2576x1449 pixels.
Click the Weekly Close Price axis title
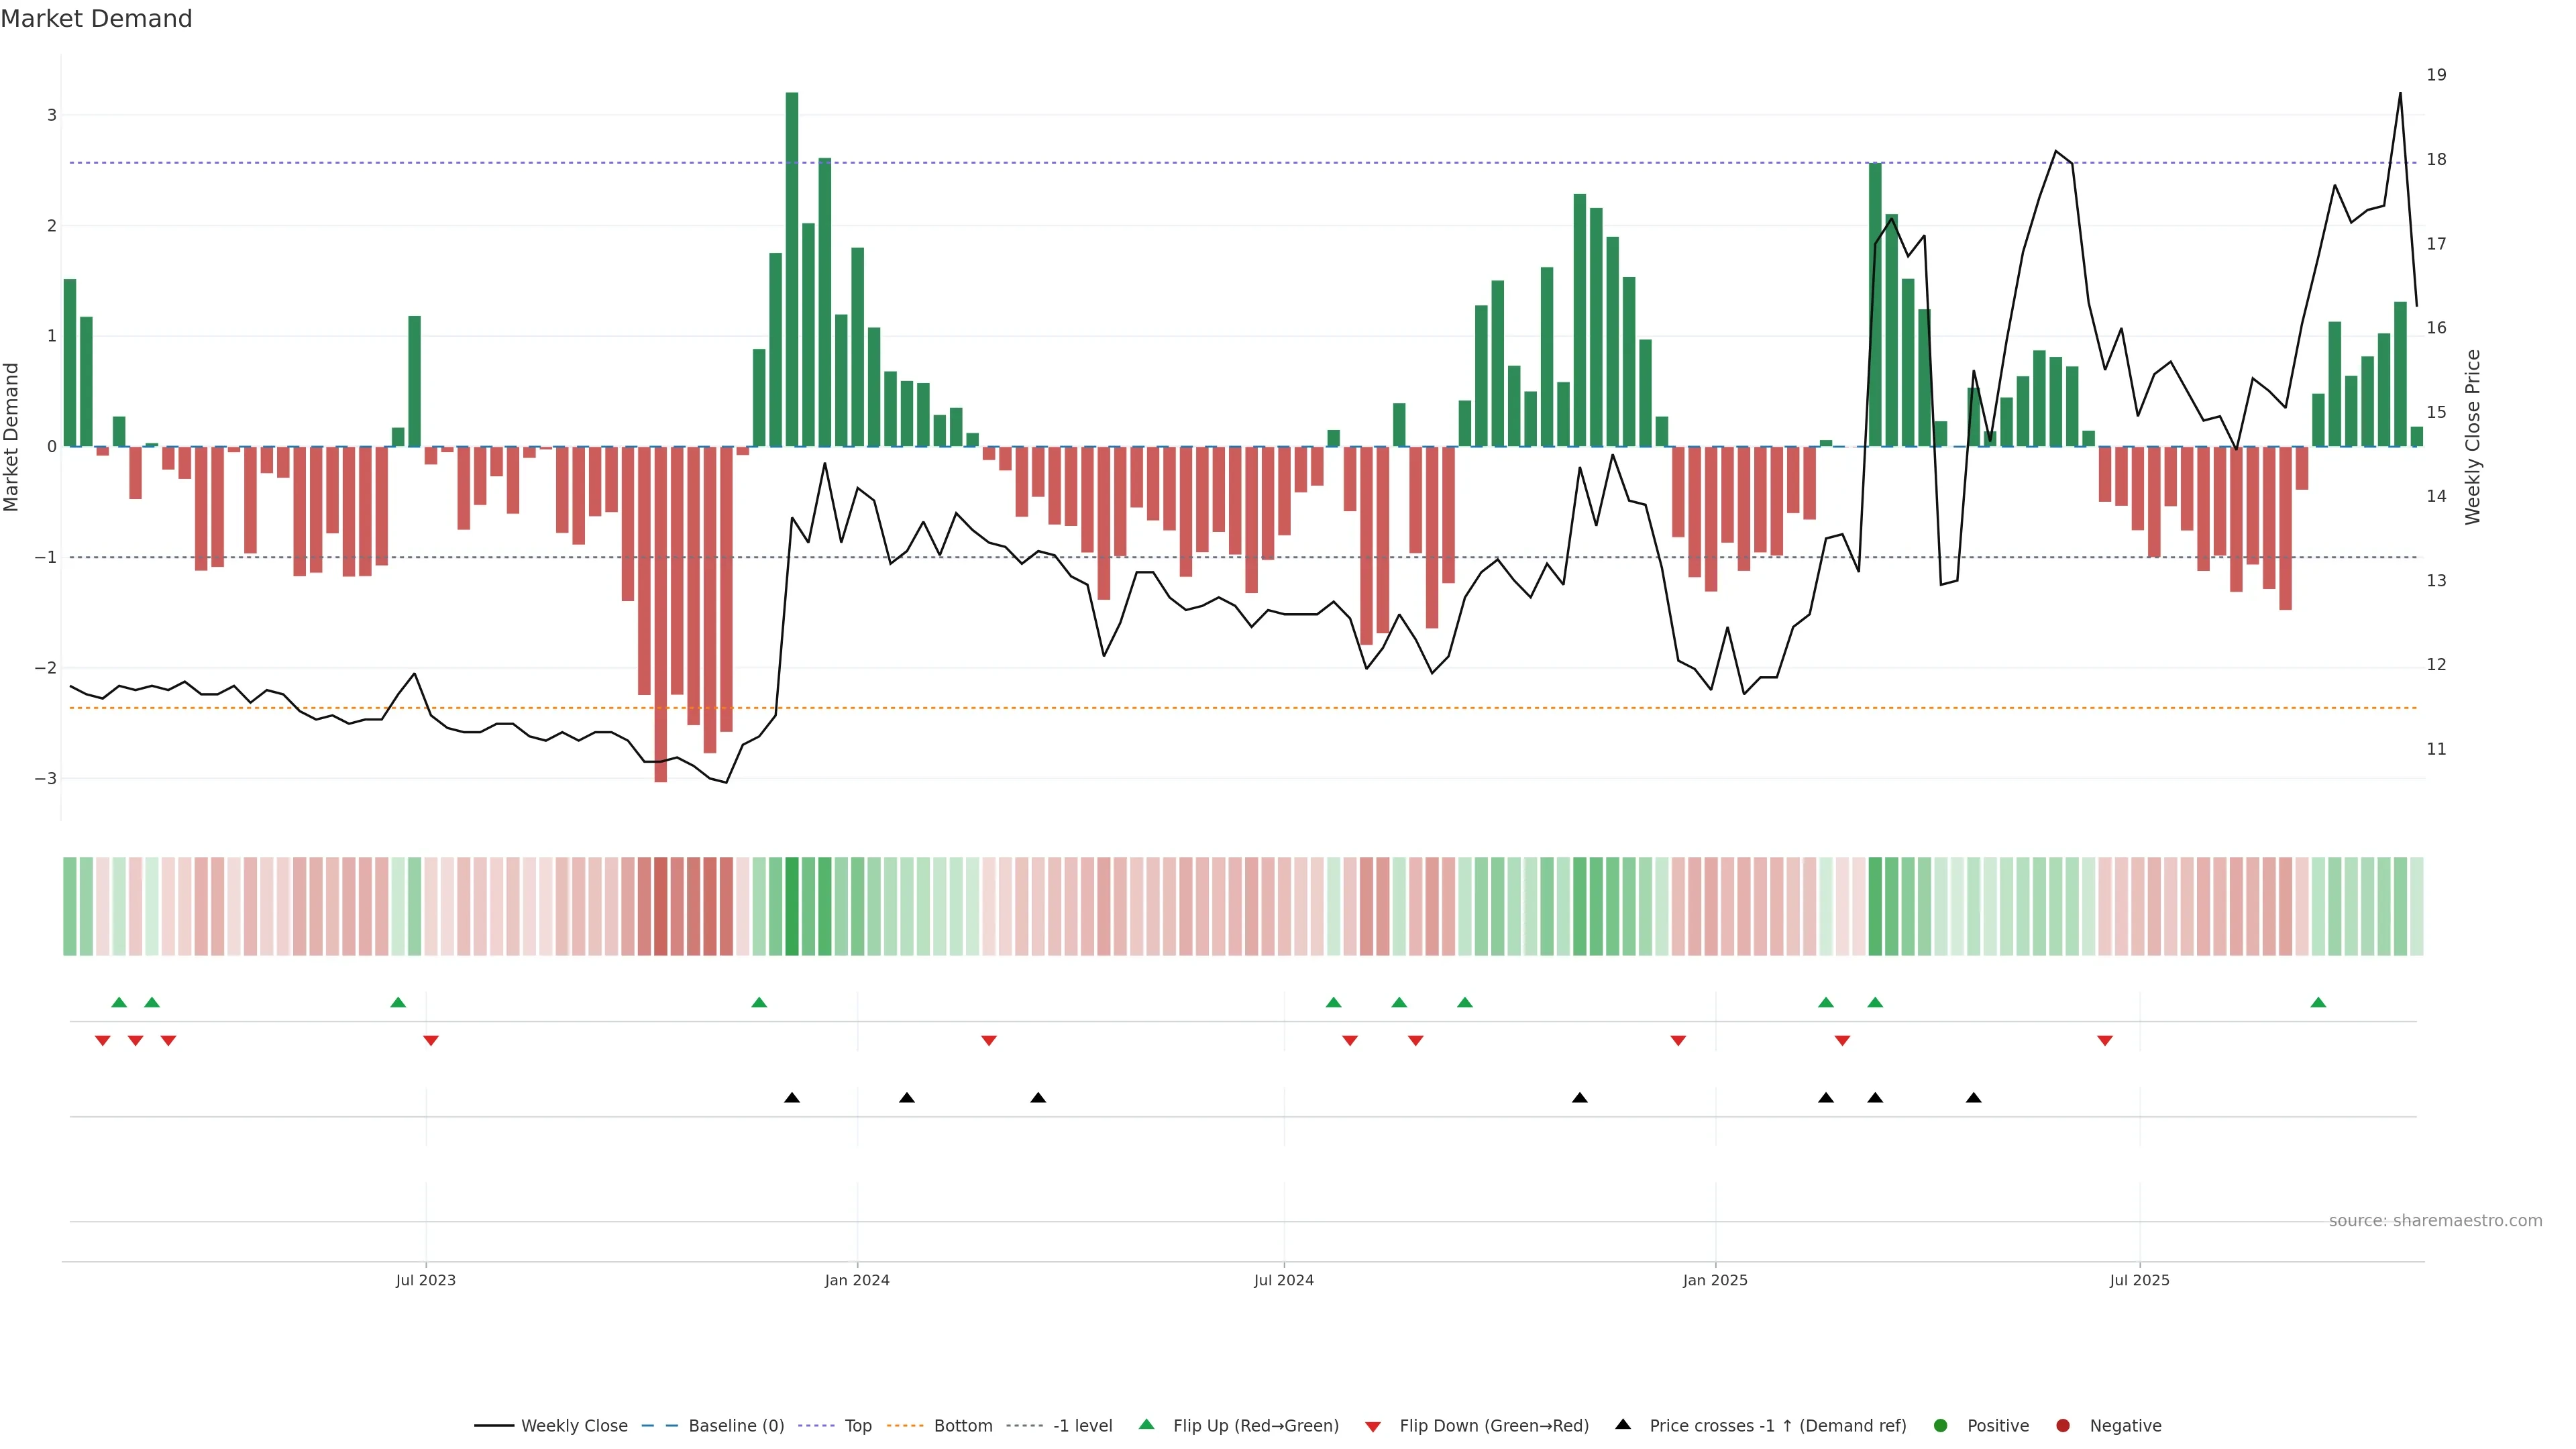pyautogui.click(x=2472, y=437)
